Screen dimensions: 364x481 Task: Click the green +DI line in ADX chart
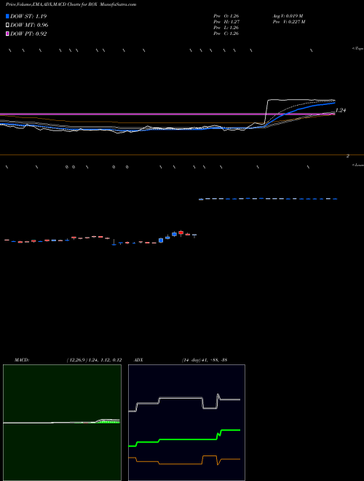coord(184,439)
